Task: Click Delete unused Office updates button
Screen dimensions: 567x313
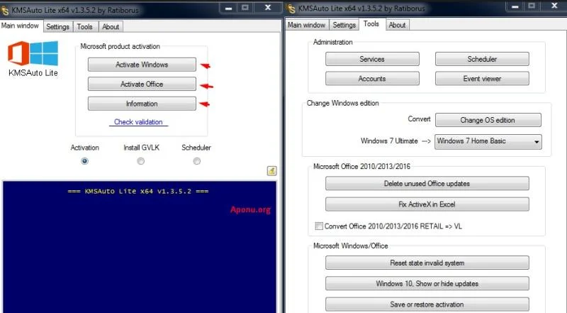Action: [x=427, y=183]
